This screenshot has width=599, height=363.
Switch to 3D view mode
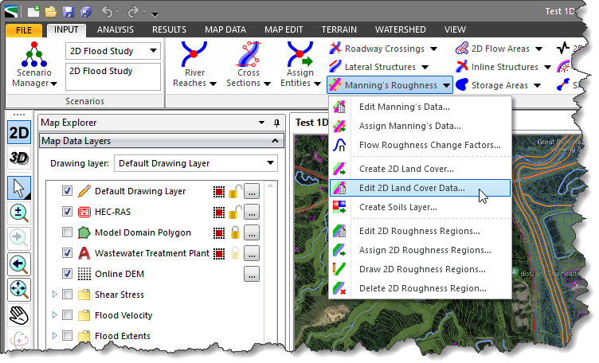pyautogui.click(x=19, y=158)
